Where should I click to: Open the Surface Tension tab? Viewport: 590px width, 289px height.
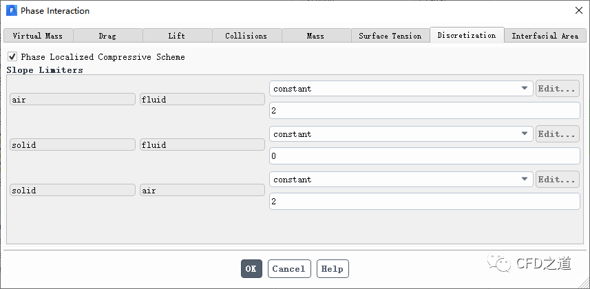point(390,36)
